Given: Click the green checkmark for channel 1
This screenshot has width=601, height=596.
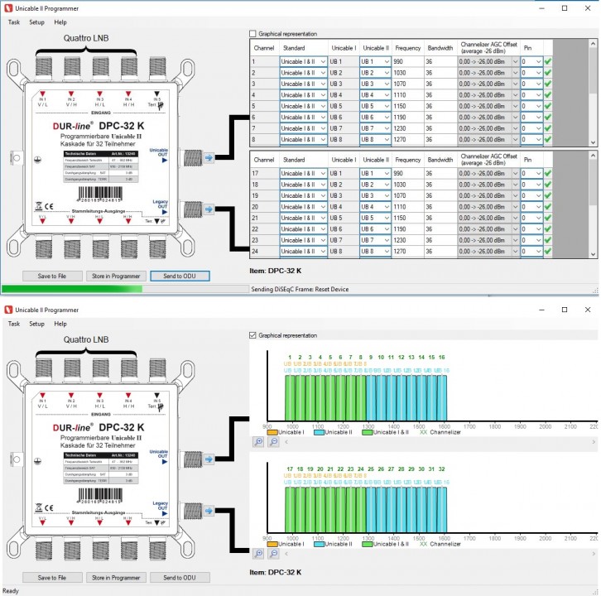Looking at the screenshot, I should 548,62.
